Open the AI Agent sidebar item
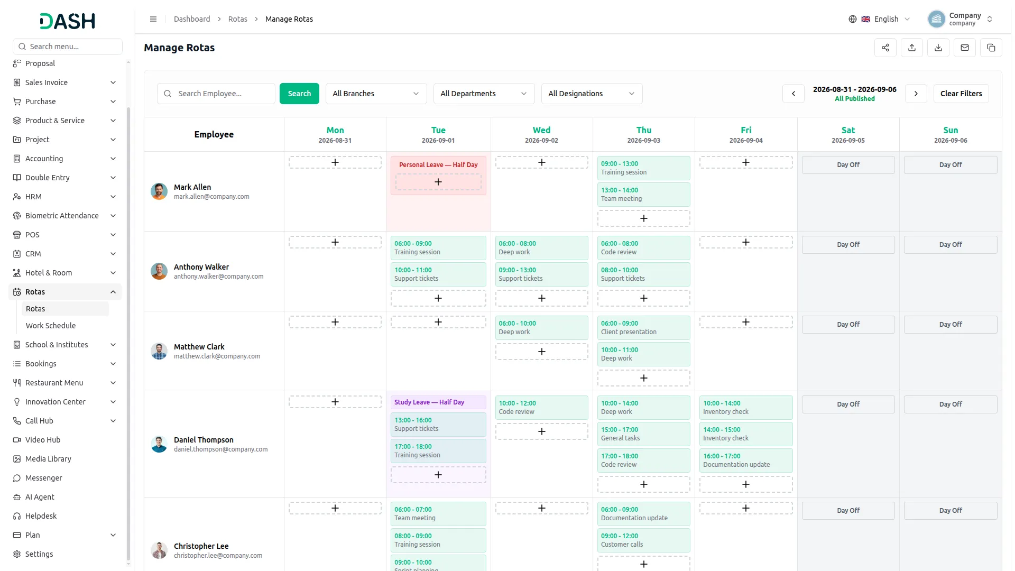Screen dimensions: 1015x571 [x=65, y=497]
